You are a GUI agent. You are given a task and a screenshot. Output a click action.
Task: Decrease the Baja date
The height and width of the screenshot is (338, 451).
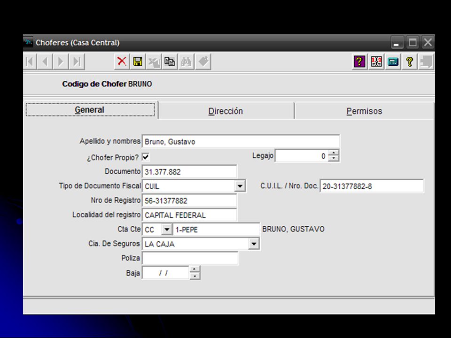(x=194, y=276)
